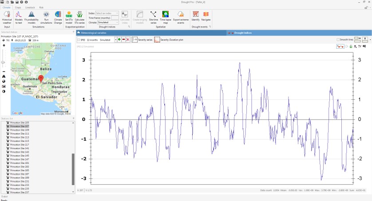Select Princeton Site 143 in stations list
The height and width of the screenshot is (201, 372).
[x=20, y=152]
